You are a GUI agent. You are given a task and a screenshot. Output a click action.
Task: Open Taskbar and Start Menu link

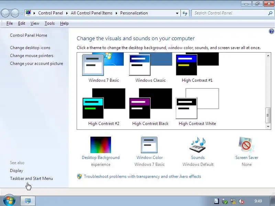coord(31,179)
